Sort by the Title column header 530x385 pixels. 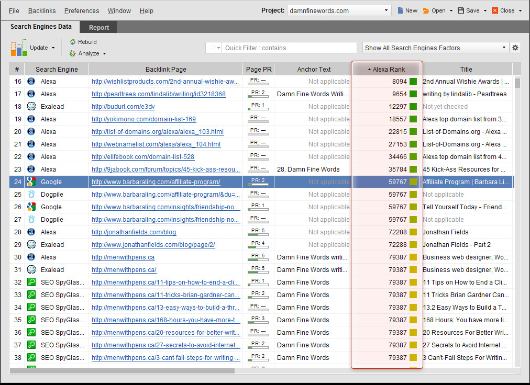pyautogui.click(x=466, y=69)
